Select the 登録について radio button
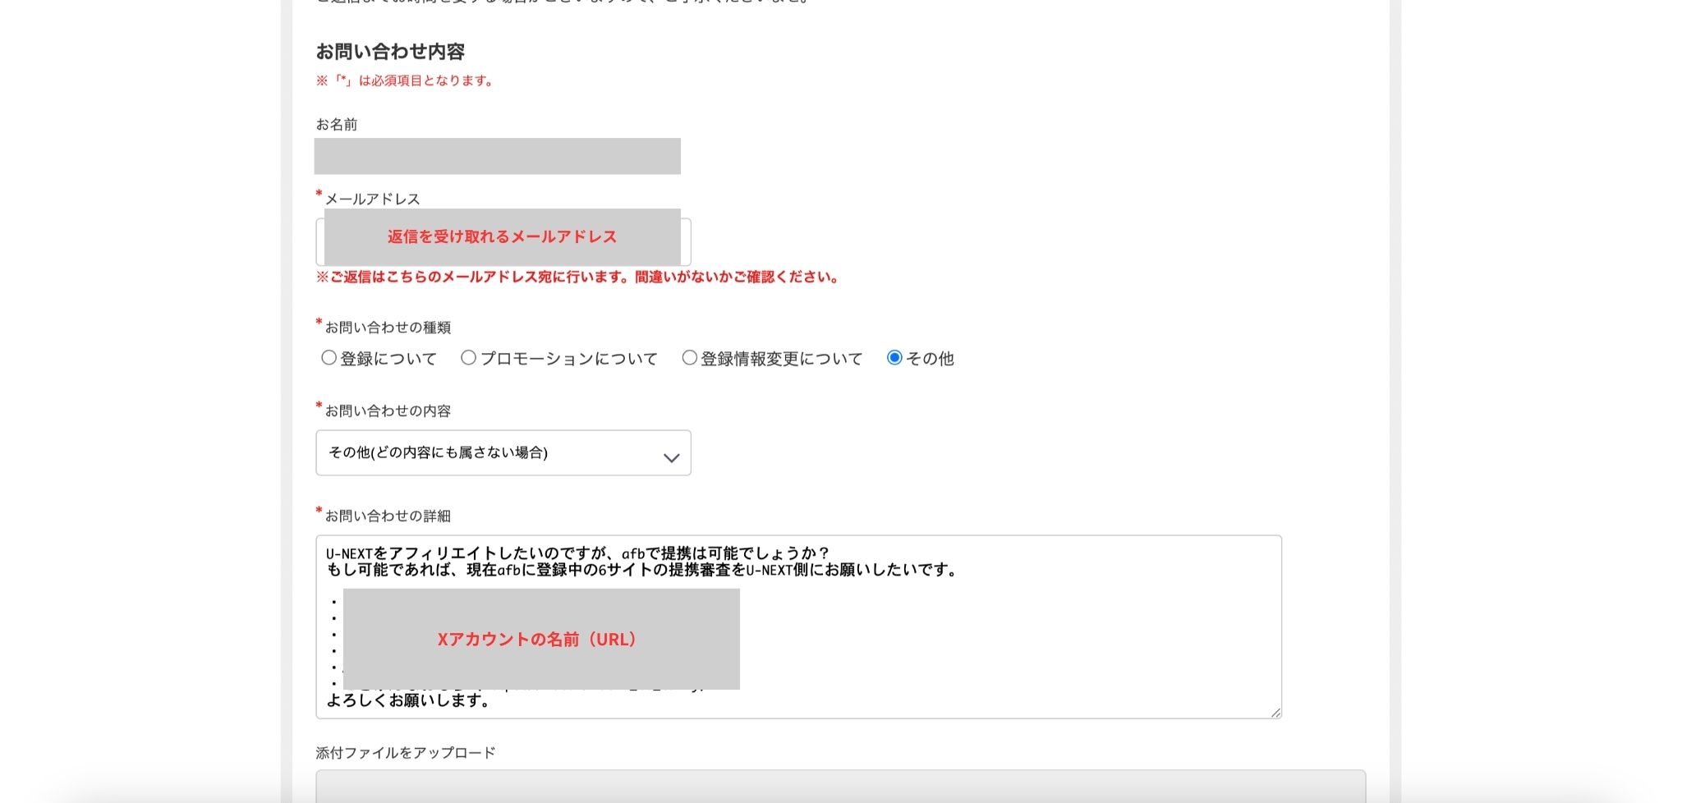 [x=329, y=358]
